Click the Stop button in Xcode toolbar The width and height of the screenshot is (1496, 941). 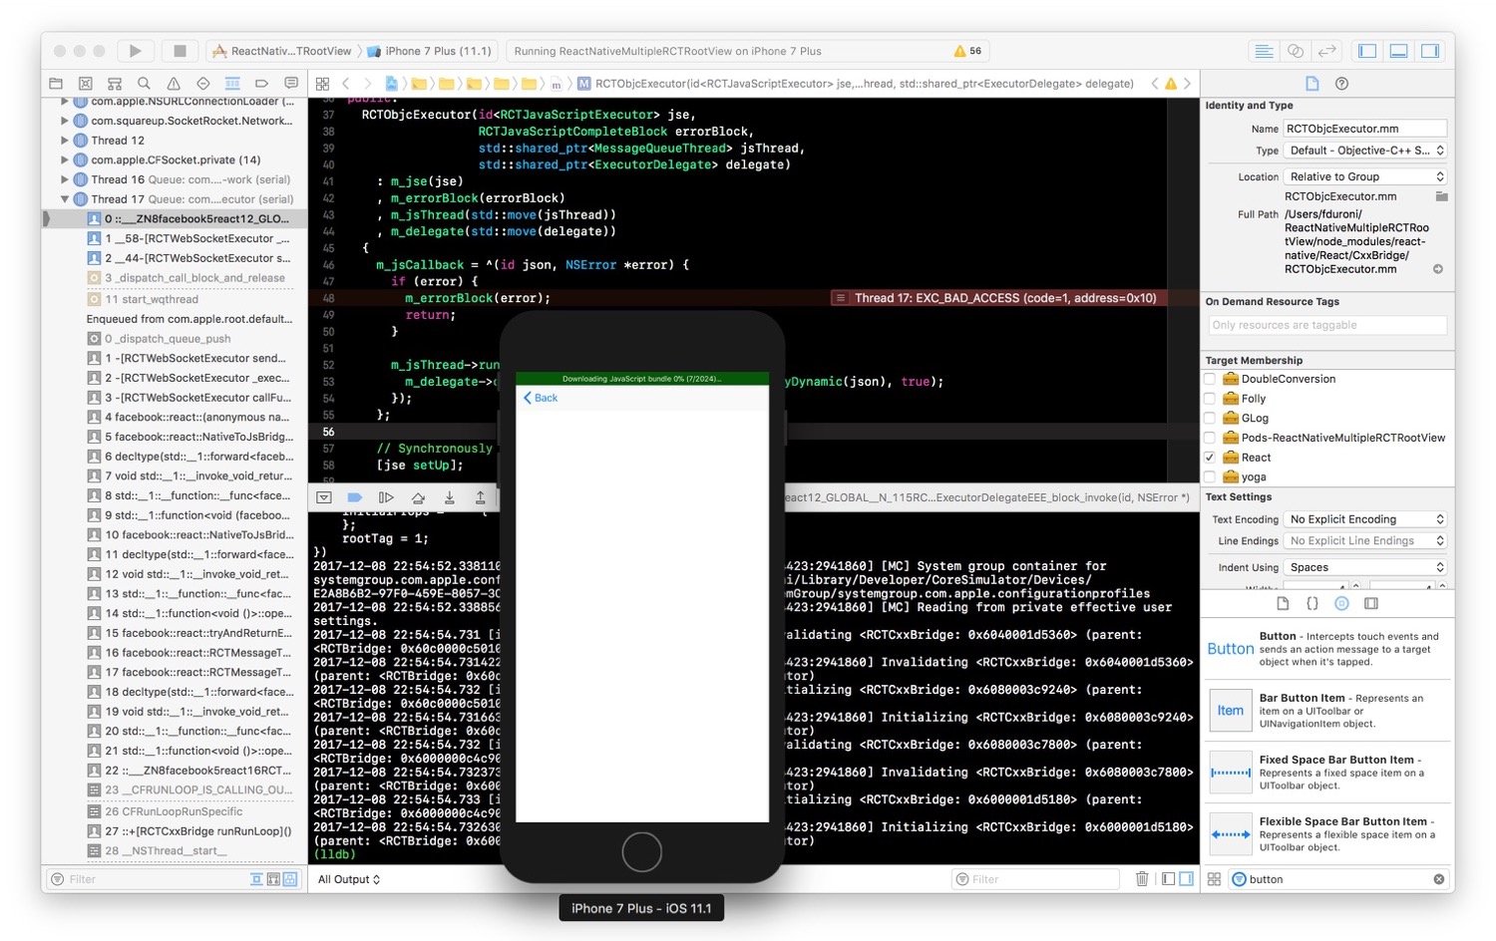click(180, 51)
